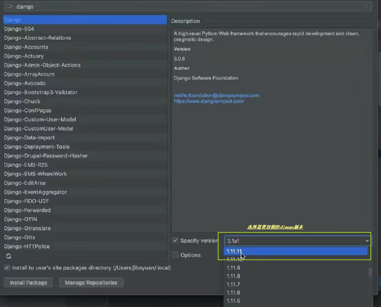Select the Django-HTTPolice package

85,246
